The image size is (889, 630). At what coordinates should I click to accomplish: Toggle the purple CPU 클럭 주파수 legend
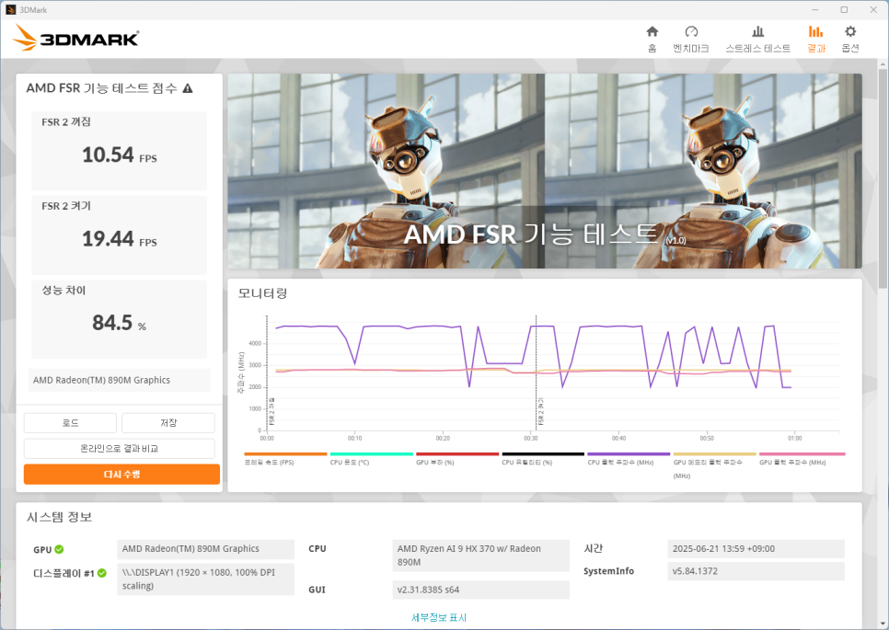point(629,458)
